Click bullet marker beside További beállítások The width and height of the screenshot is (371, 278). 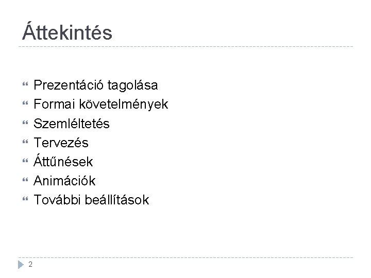click(22, 200)
